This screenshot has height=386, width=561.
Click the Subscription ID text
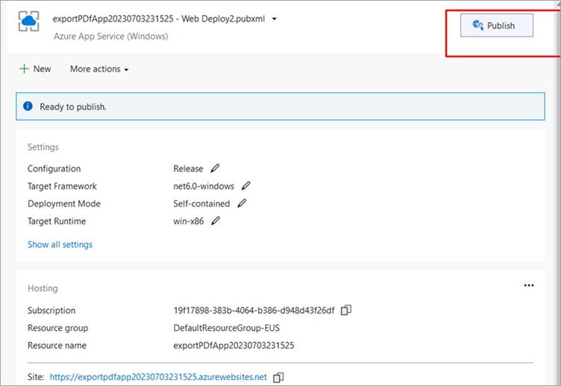click(x=254, y=310)
